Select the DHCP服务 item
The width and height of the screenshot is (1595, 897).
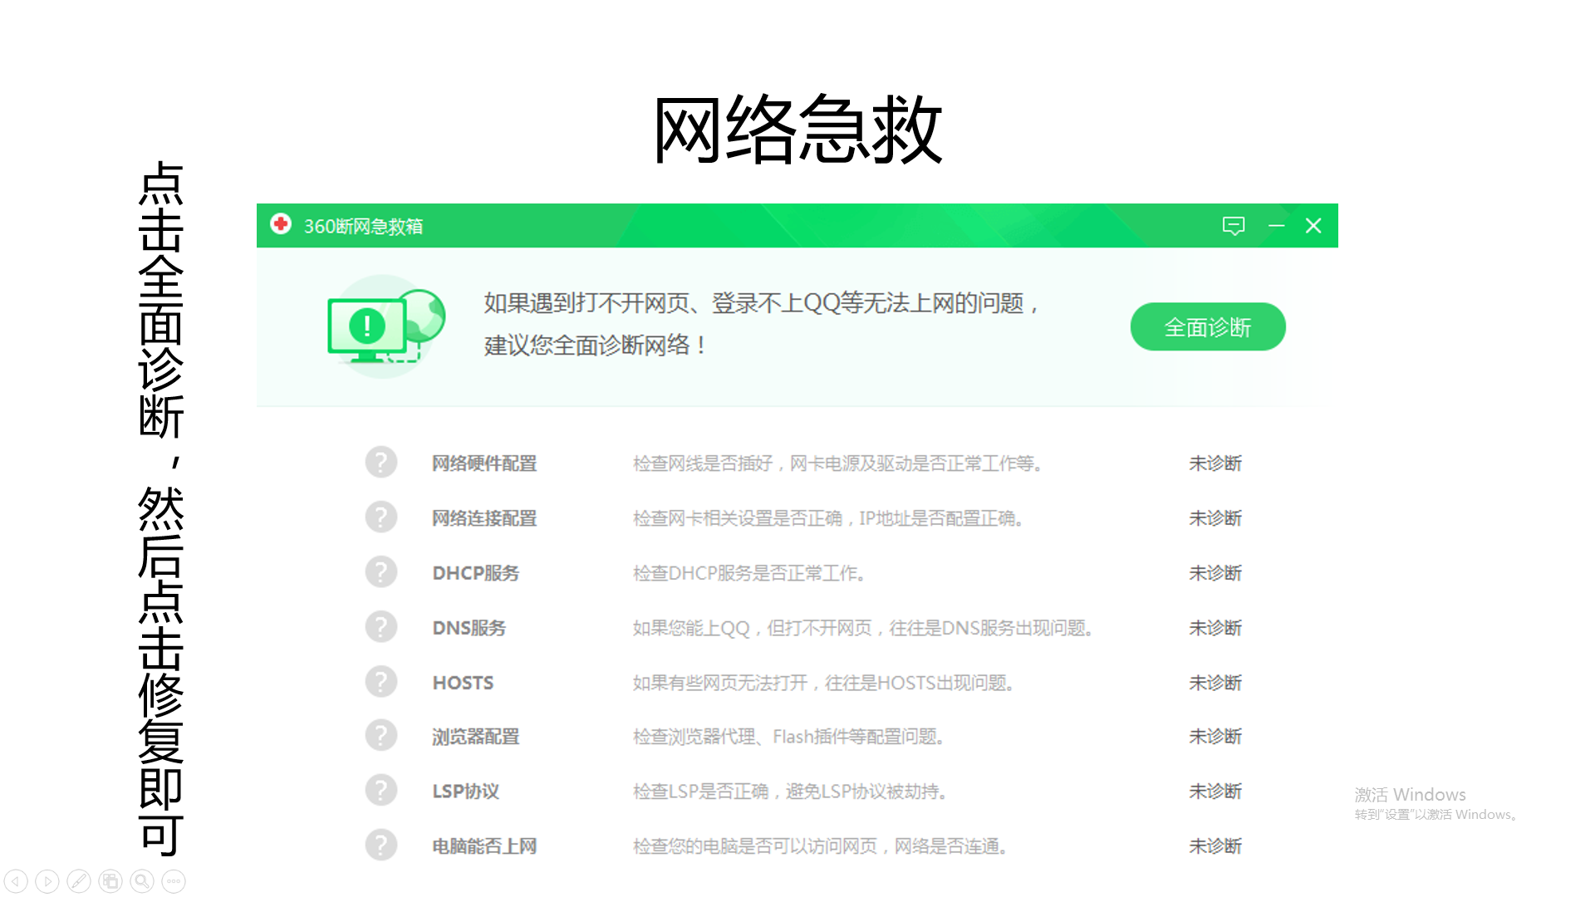click(x=475, y=573)
